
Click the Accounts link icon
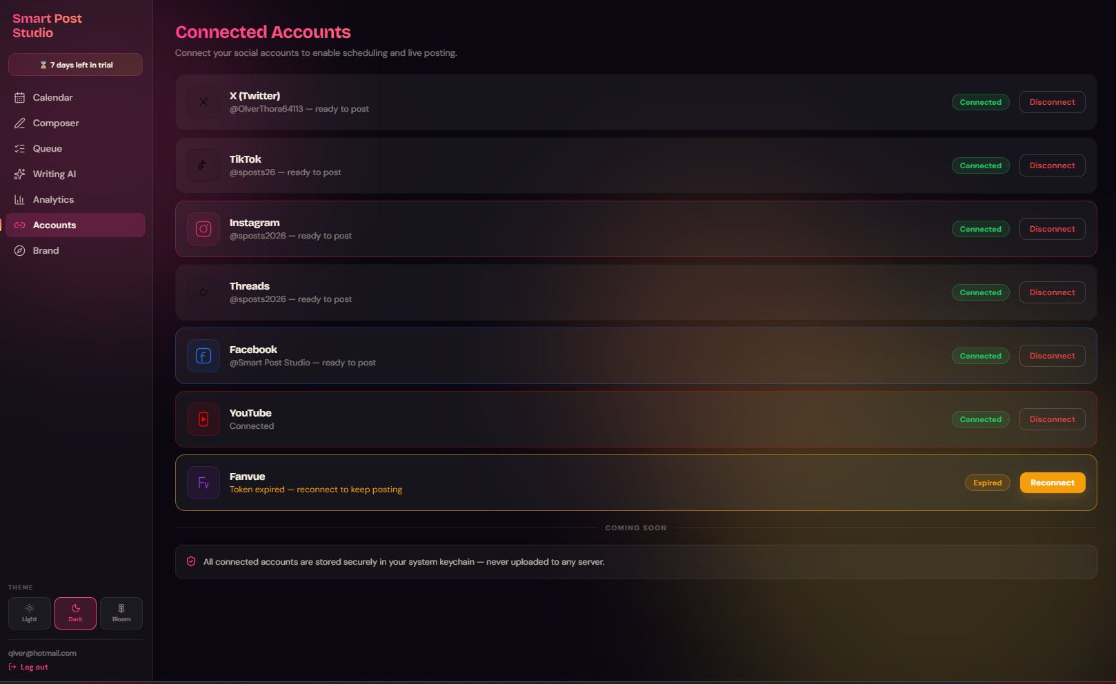(19, 225)
